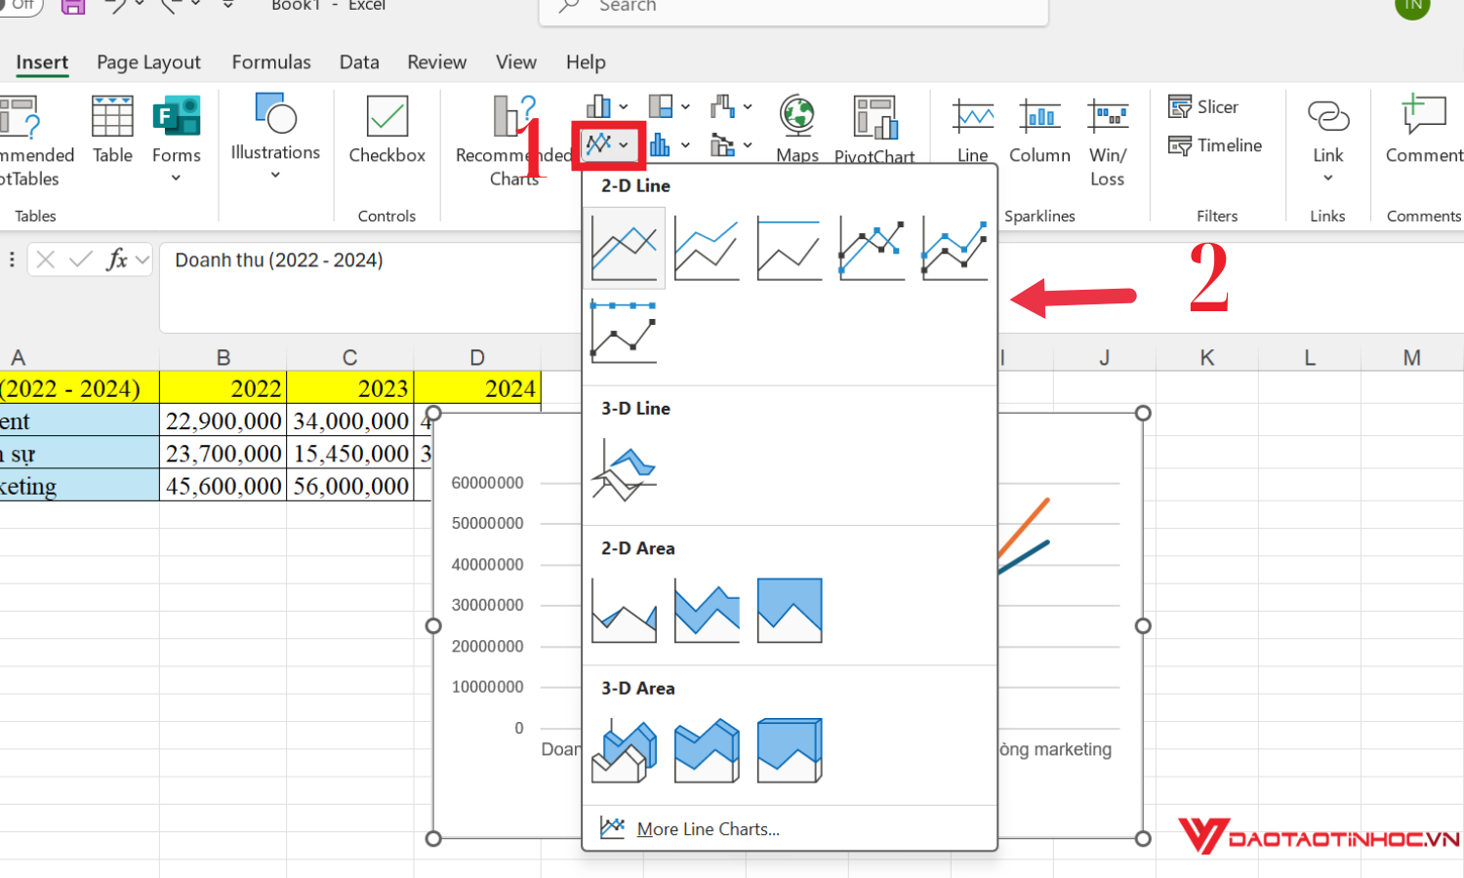Viewport: 1464px width, 878px height.
Task: Add a Timeline filter
Action: (x=1215, y=145)
